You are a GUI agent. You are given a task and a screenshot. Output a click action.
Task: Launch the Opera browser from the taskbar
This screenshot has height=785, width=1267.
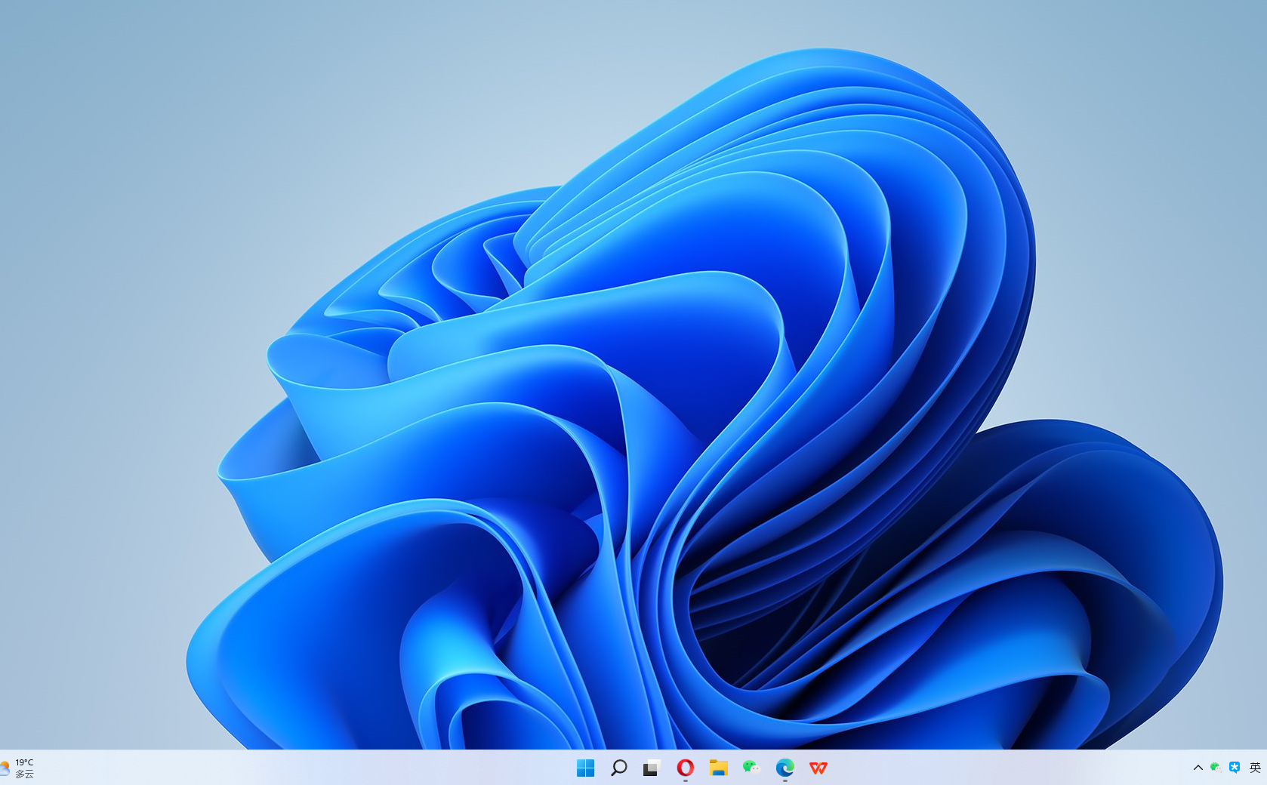point(685,768)
